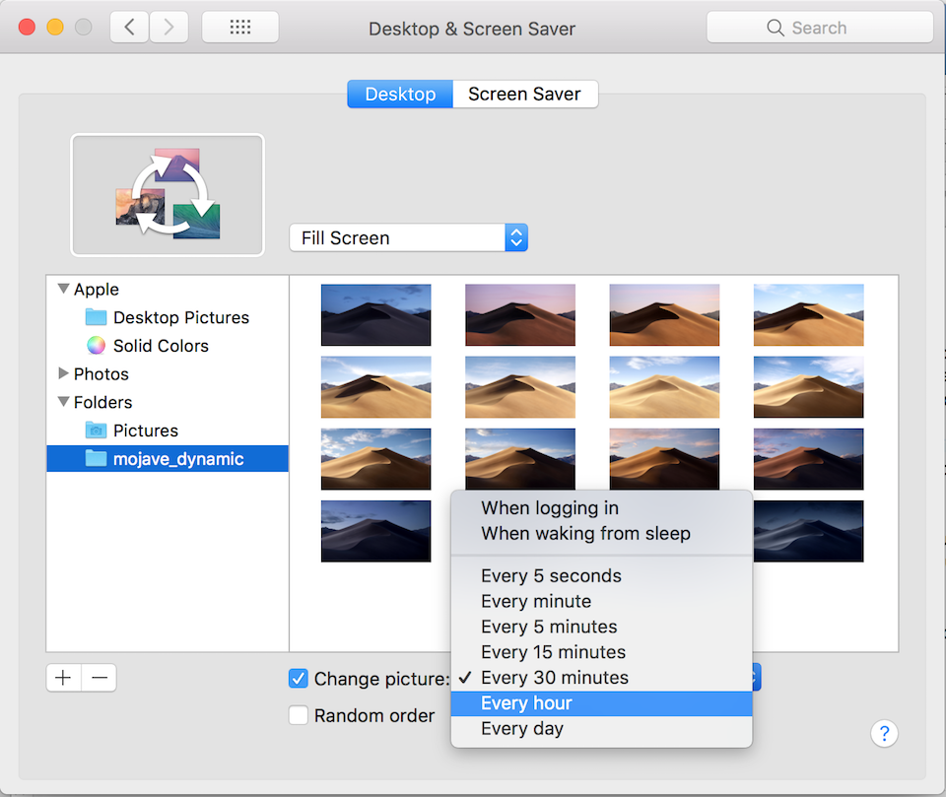
Task: Add a folder with the plus button
Action: [x=63, y=678]
